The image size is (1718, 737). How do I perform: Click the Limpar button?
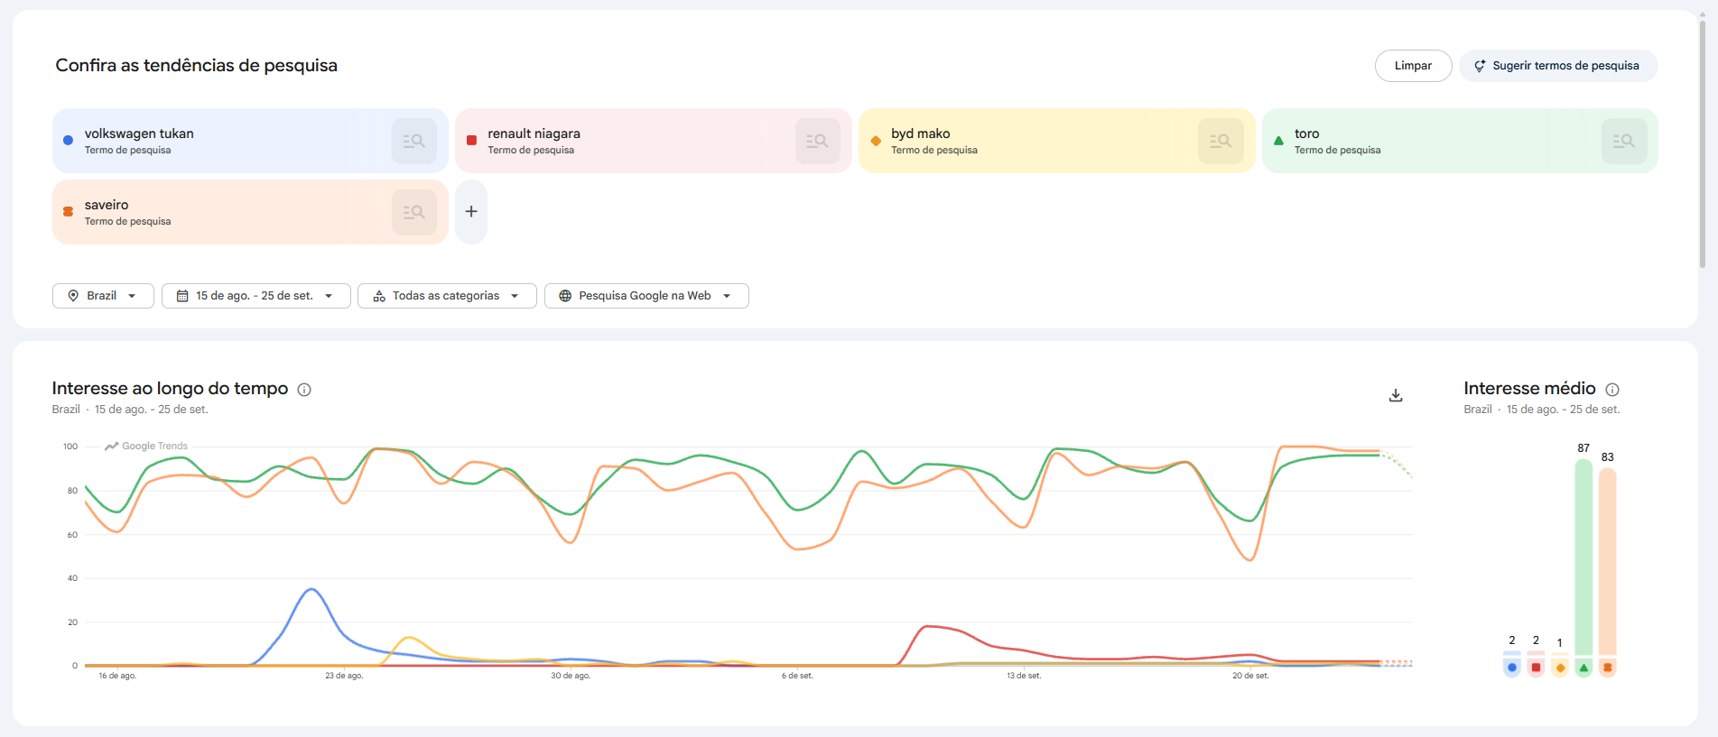coord(1414,66)
